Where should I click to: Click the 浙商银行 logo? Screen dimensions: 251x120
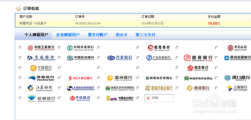pyautogui.click(x=198, y=88)
